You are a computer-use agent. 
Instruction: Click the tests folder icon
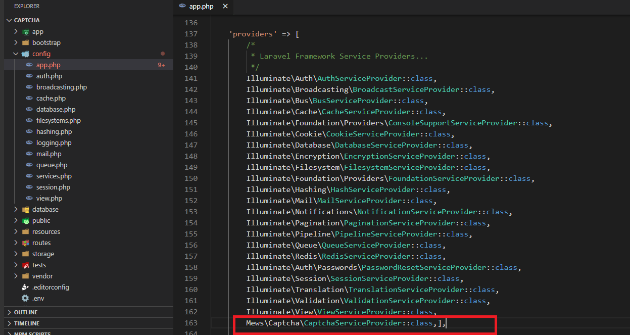point(25,265)
